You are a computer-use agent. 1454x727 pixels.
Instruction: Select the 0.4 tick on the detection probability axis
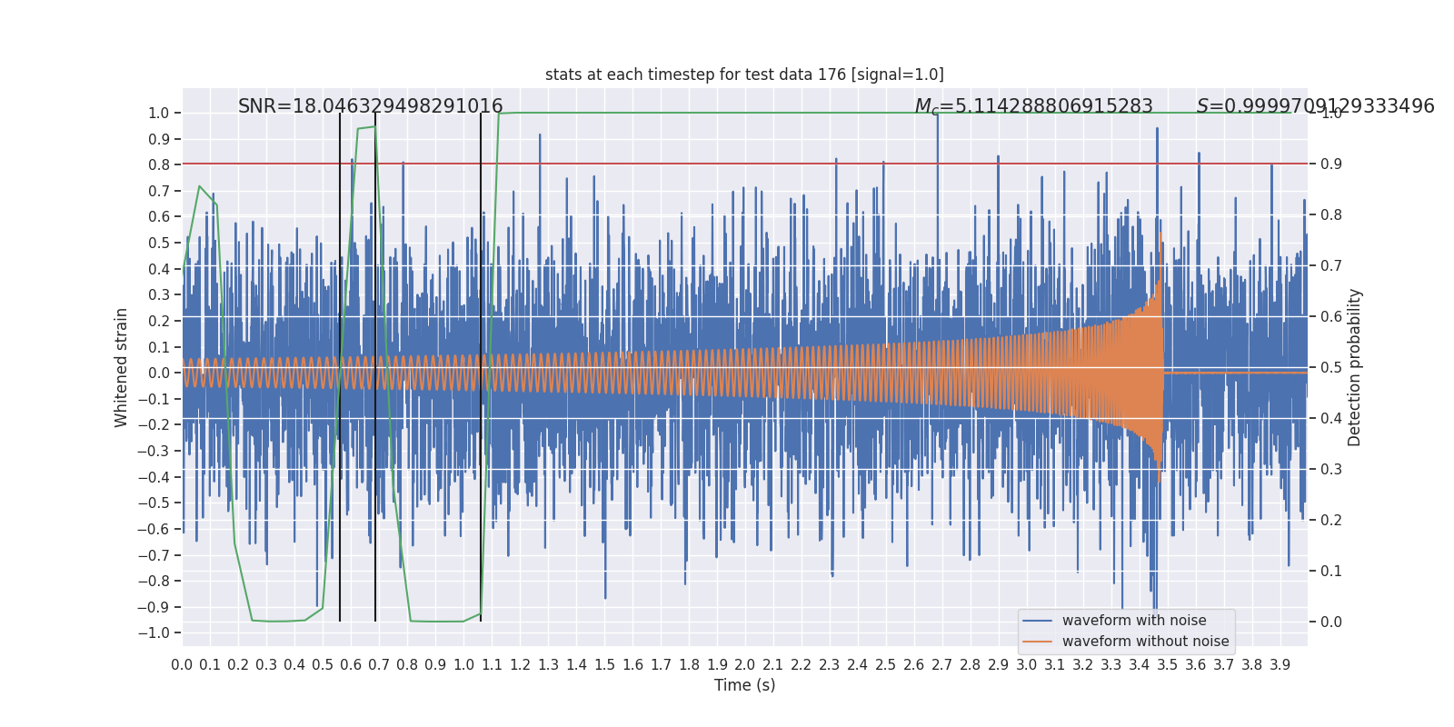pos(1331,419)
